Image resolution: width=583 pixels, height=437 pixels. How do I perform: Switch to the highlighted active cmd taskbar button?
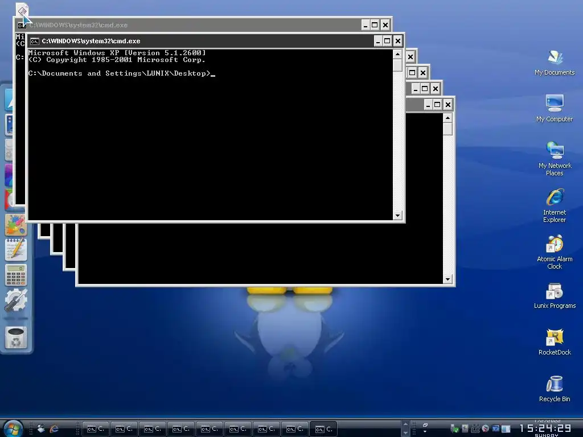tap(323, 429)
